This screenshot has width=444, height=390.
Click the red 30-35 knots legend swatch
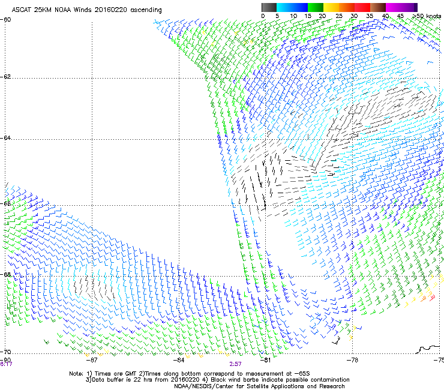click(x=362, y=7)
